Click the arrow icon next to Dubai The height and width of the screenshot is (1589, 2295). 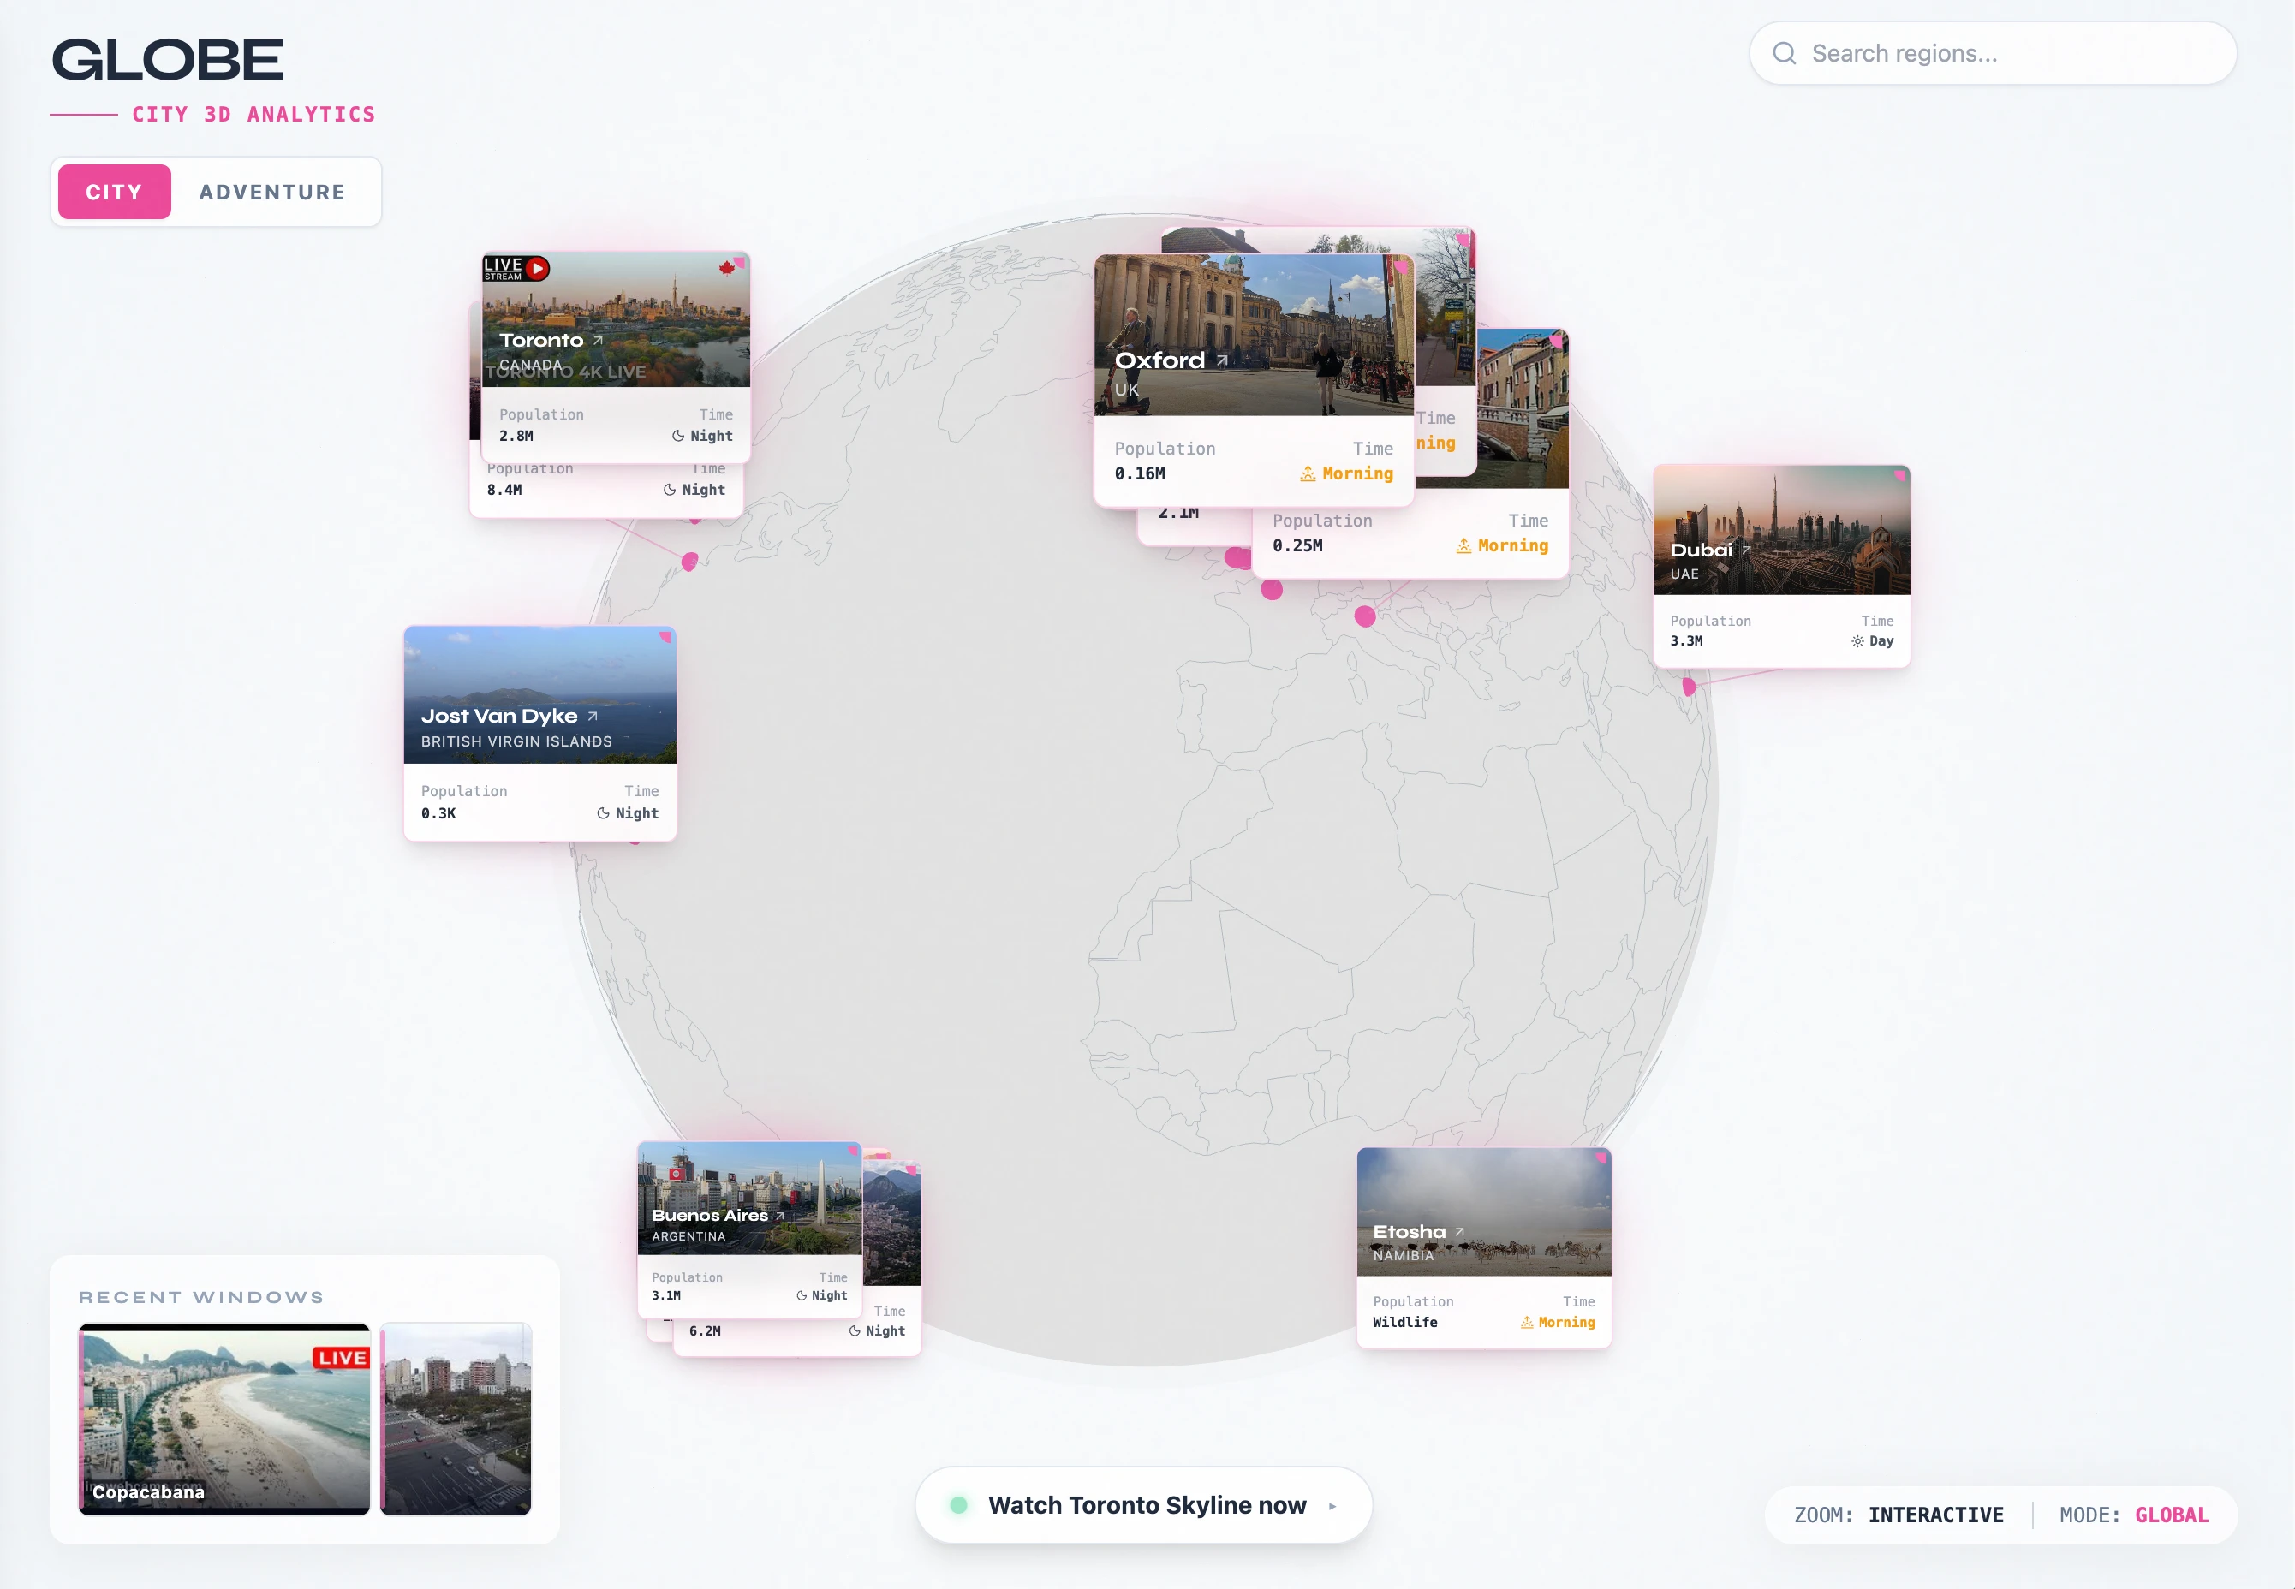click(x=1745, y=550)
